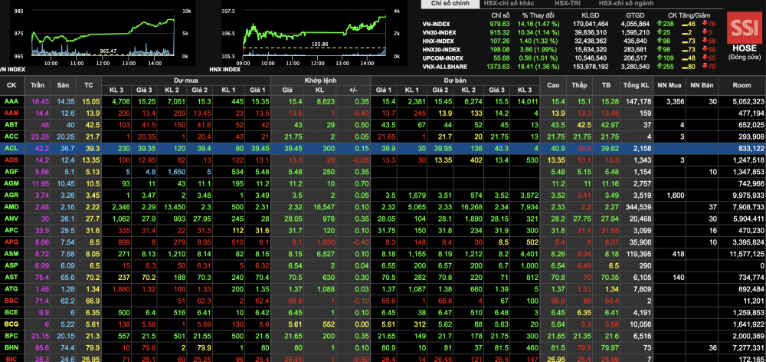The width and height of the screenshot is (766, 362).
Task: Click the AAA stock symbol
Action: (11, 101)
